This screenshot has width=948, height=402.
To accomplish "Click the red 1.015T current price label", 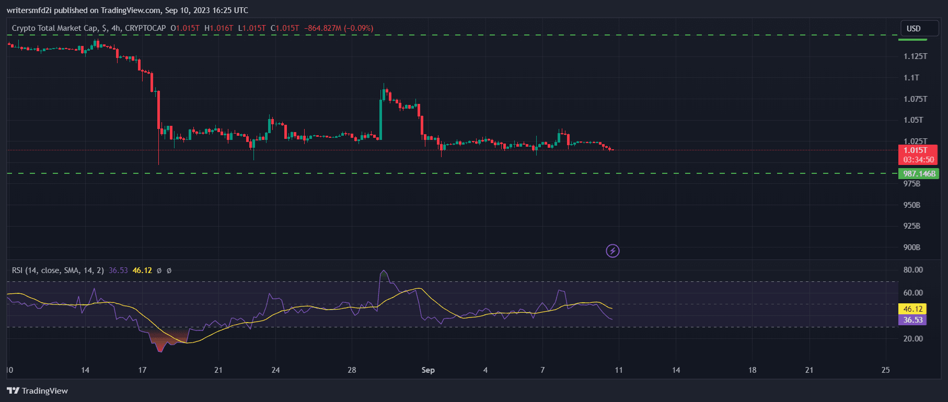I will [x=918, y=150].
